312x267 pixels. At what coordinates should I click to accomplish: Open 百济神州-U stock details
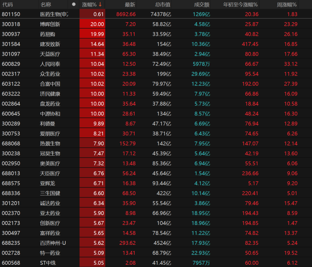[53, 243]
